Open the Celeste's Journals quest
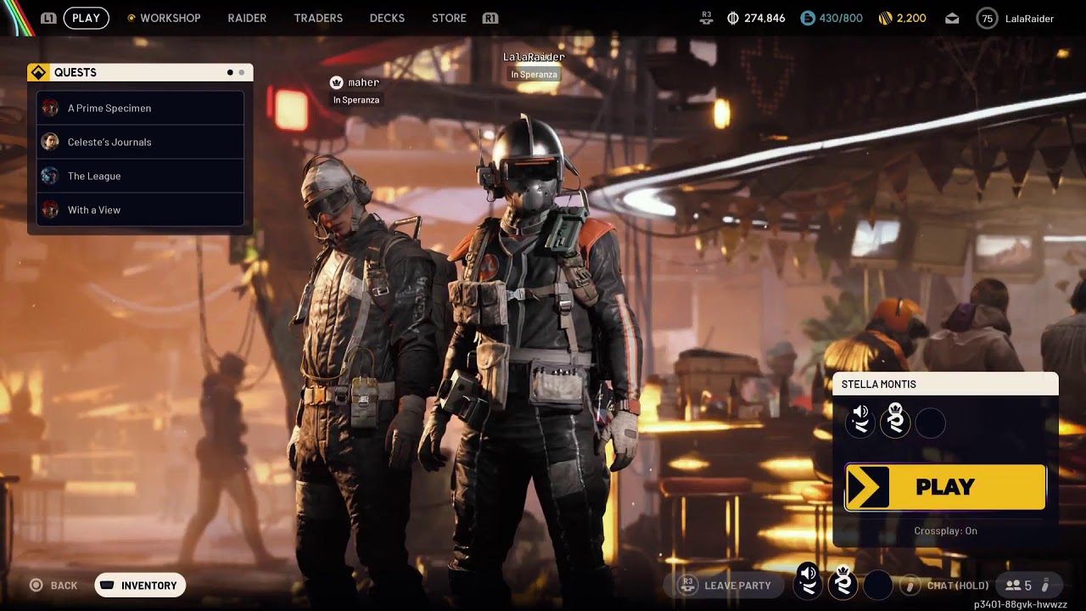The width and height of the screenshot is (1086, 611). (140, 142)
